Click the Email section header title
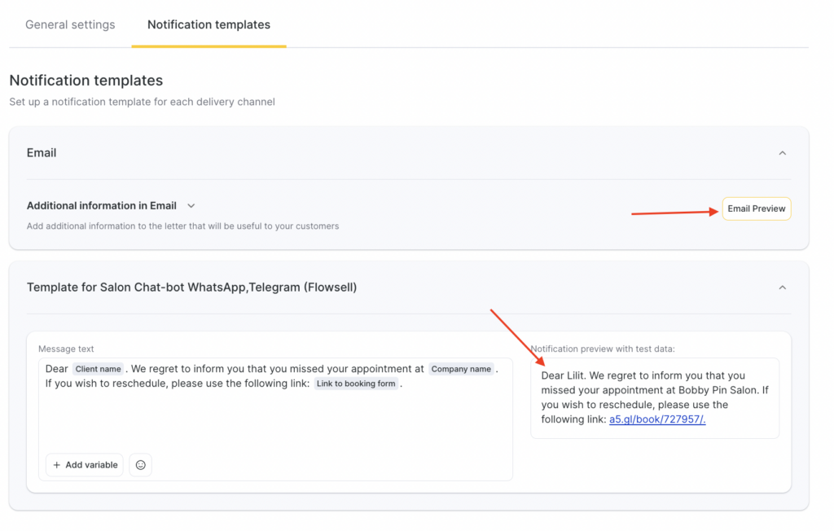The image size is (834, 531). coord(42,153)
